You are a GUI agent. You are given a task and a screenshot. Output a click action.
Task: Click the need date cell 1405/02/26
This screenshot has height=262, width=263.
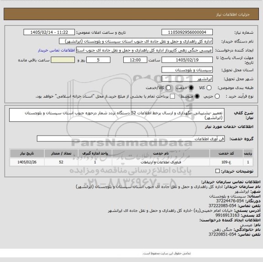pyautogui.click(x=27, y=162)
